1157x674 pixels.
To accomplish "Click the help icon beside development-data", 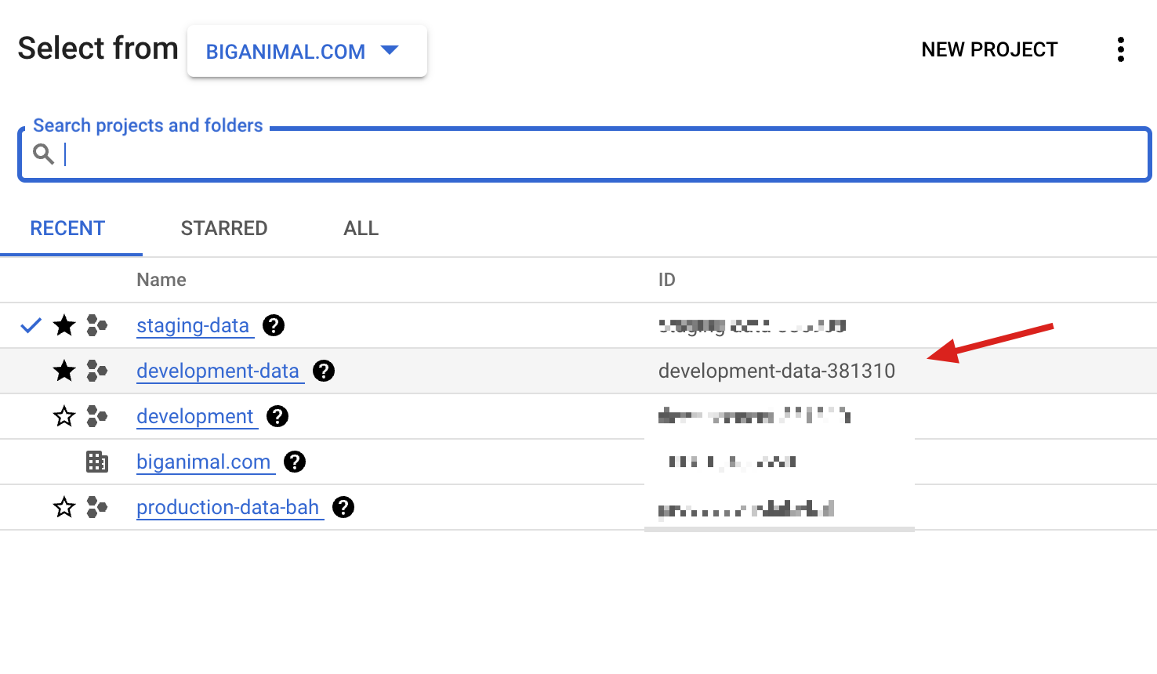I will click(324, 371).
